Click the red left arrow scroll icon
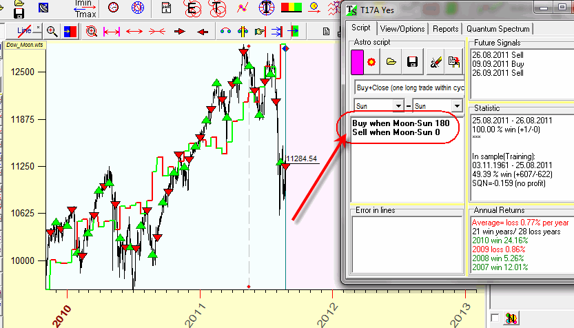The height and width of the screenshot is (328, 574). pos(203,32)
